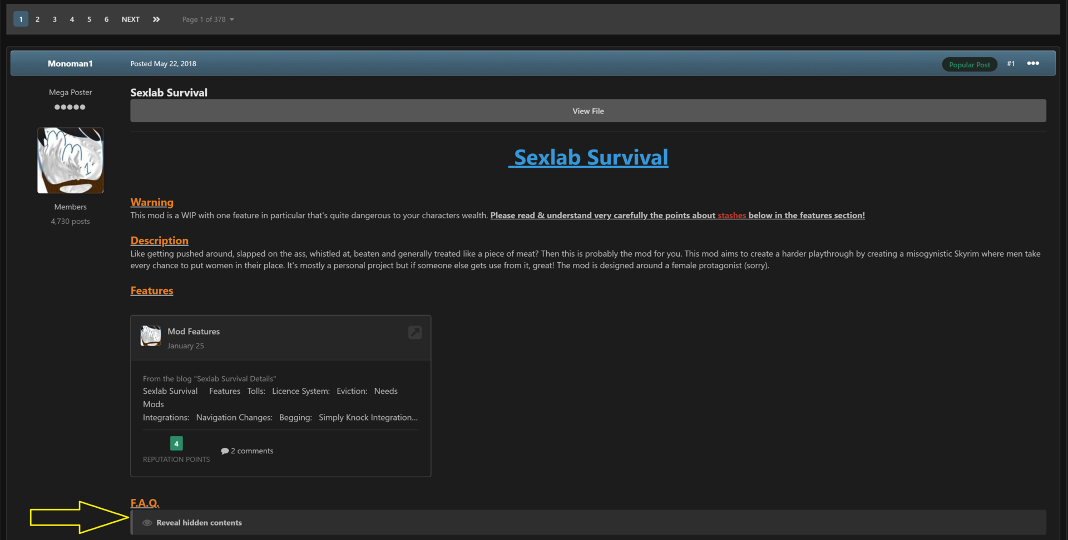This screenshot has height=540, width=1068.
Task: Click the red stashes link
Action: pos(731,216)
